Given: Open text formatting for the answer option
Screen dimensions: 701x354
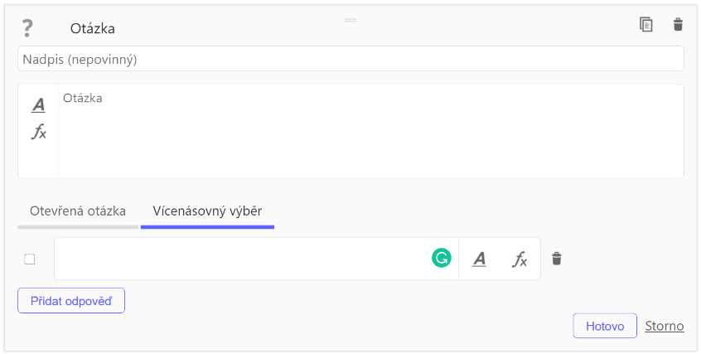Looking at the screenshot, I should pyautogui.click(x=479, y=259).
